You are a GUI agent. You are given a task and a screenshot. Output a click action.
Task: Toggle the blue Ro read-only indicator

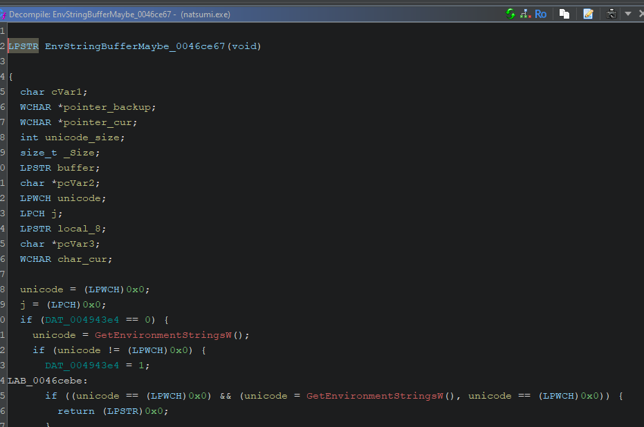pyautogui.click(x=540, y=14)
